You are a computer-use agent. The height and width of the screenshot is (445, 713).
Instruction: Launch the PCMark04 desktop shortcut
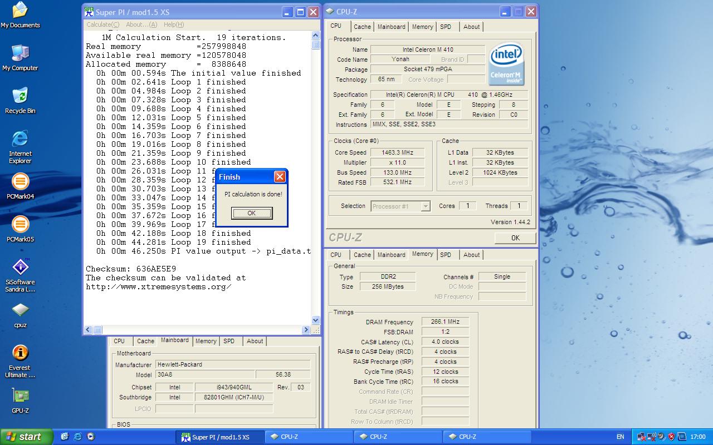coord(20,186)
